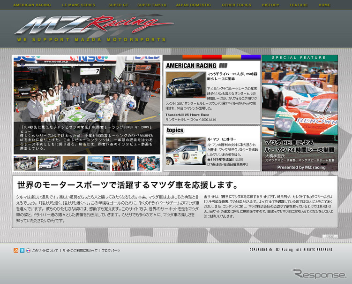Open OTHER TOPICS menu item
Screen dimensions: 352x284
(x=237, y=5)
